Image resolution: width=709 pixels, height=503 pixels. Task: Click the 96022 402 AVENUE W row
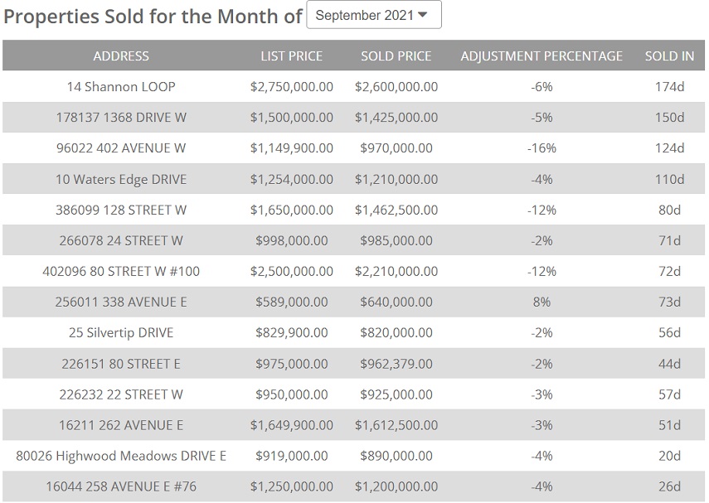click(121, 148)
